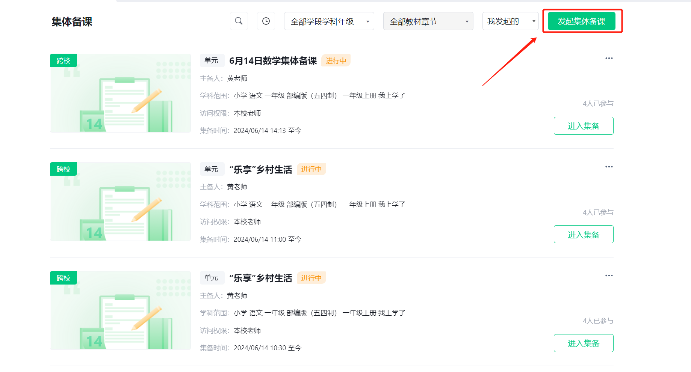Click 单元 tag beside 6月14日数学集体备课
The image size is (691, 372).
pos(212,60)
